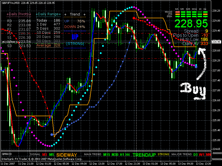This screenshot has width=222, height=166.
Task: Click the R1 pivot value 231.07
Action: pos(25,29)
